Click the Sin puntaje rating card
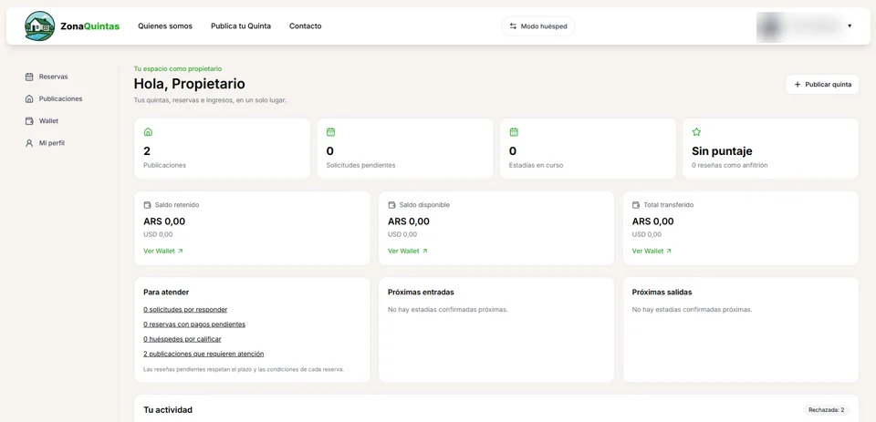This screenshot has width=876, height=422. click(x=771, y=149)
